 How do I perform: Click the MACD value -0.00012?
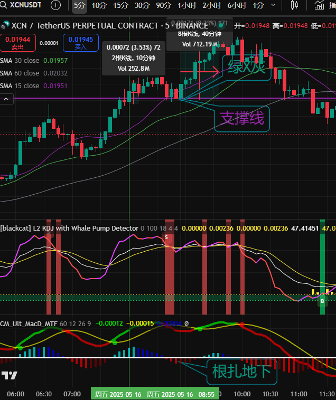click(109, 323)
